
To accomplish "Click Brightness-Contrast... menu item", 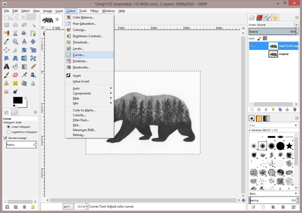I will tap(89, 36).
